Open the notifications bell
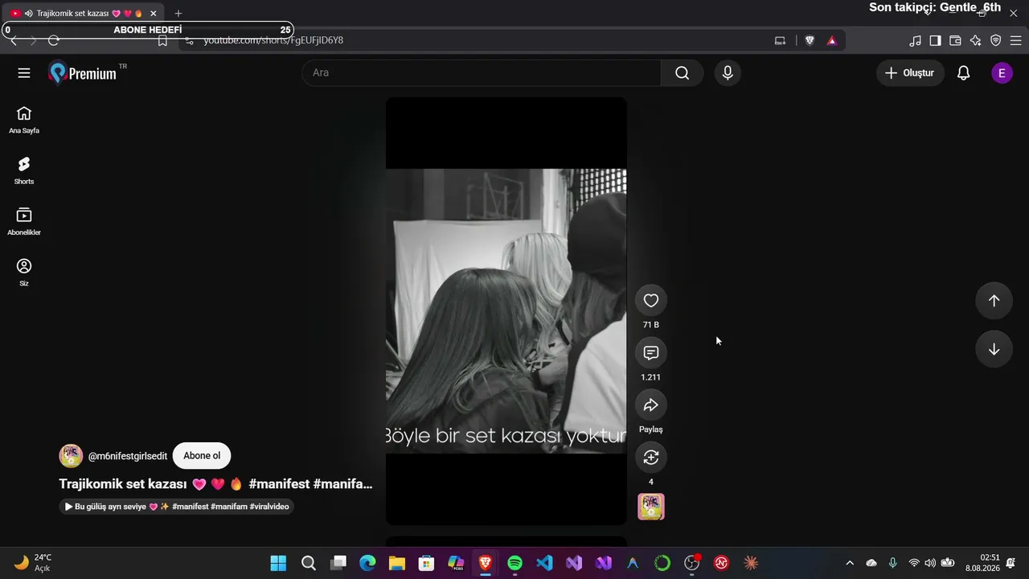The width and height of the screenshot is (1029, 579). (x=963, y=73)
